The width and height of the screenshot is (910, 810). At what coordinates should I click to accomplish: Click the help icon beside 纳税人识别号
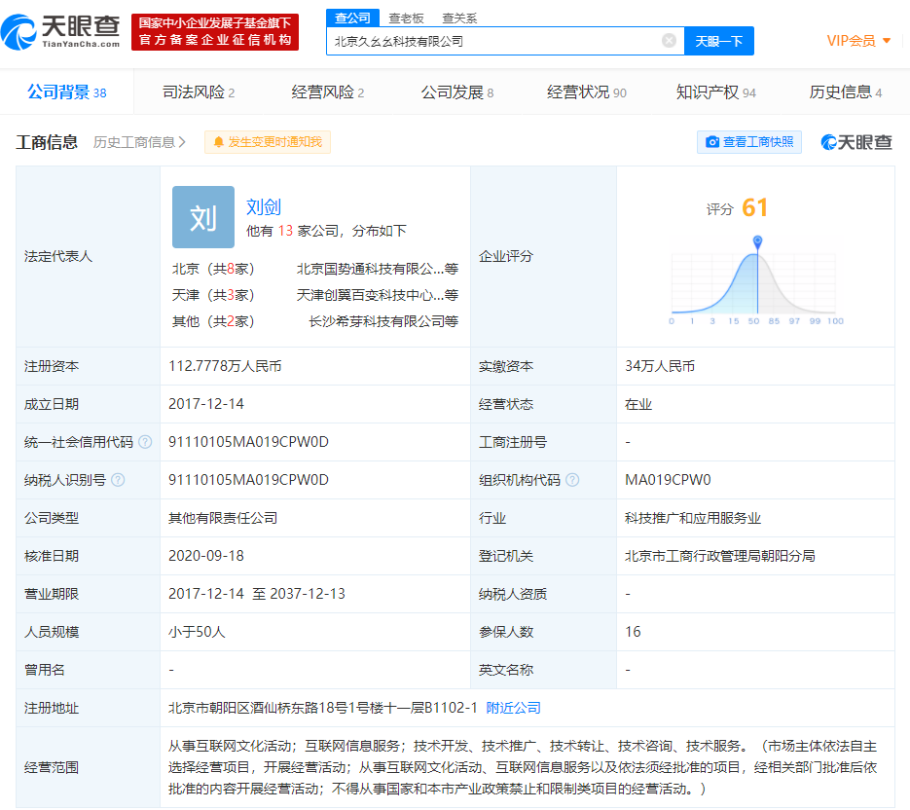pos(118,480)
